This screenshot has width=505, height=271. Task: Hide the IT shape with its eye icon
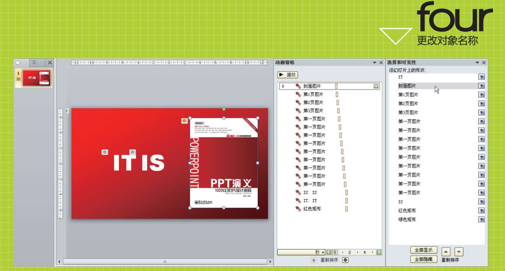point(481,77)
